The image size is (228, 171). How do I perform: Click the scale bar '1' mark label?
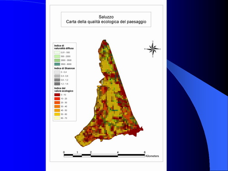pos(78,152)
